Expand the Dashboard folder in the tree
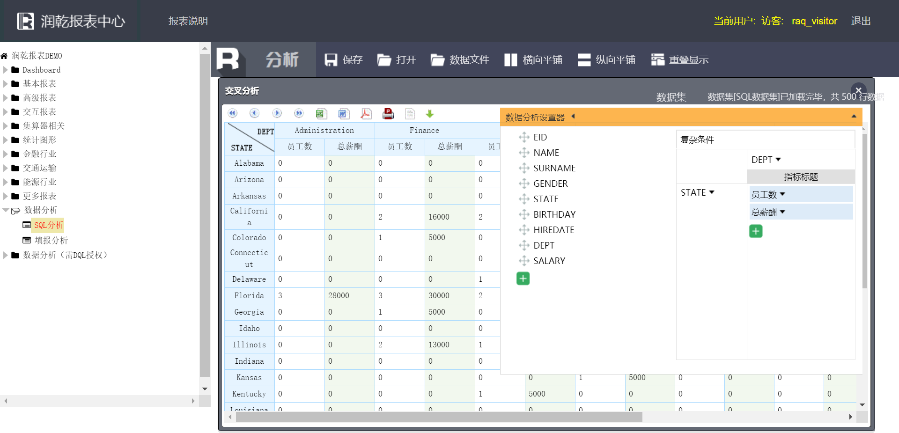The image size is (899, 433). point(6,70)
